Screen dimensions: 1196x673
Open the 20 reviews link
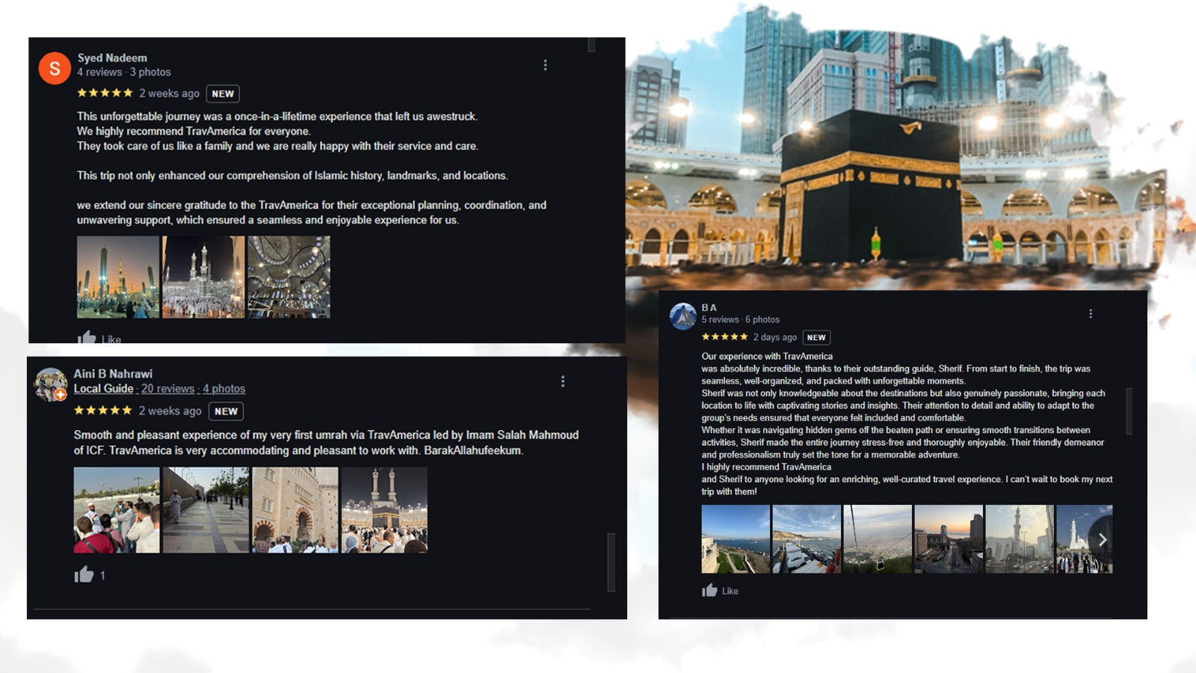167,389
